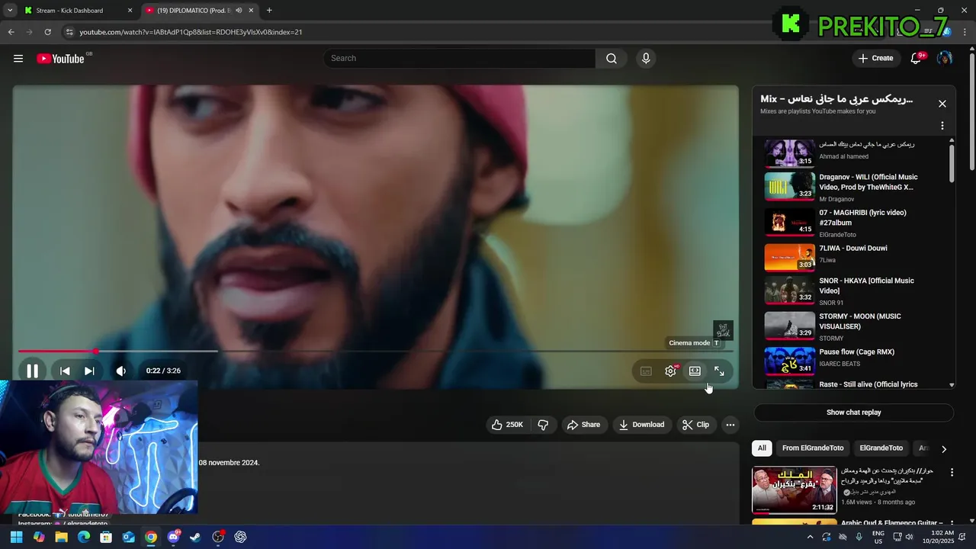Download the video
Image resolution: width=976 pixels, height=549 pixels.
click(641, 425)
